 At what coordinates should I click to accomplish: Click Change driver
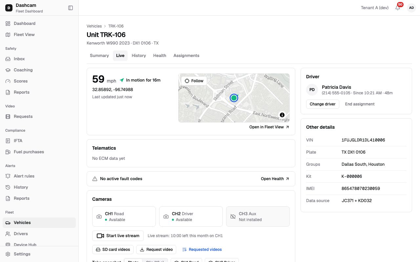pos(323,104)
